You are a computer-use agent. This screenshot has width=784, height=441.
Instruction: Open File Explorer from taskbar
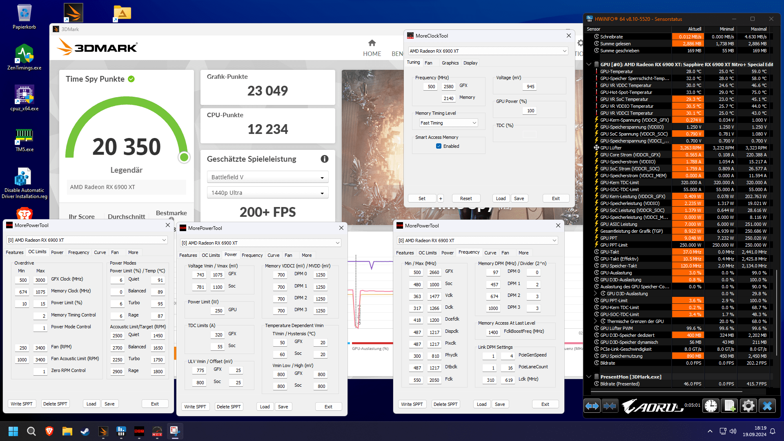click(67, 431)
